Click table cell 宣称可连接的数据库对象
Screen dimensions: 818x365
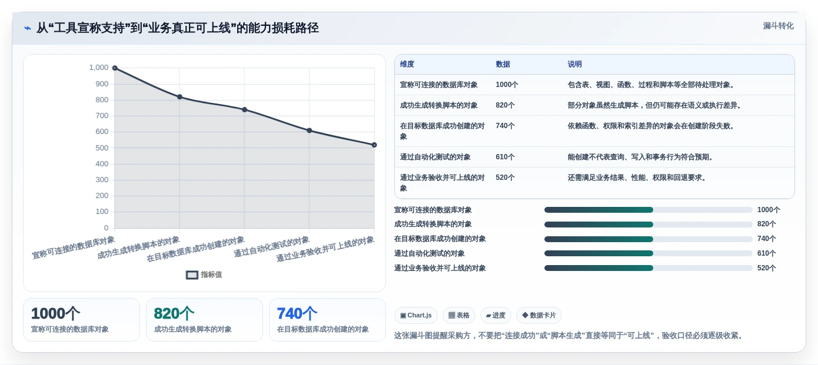(438, 85)
